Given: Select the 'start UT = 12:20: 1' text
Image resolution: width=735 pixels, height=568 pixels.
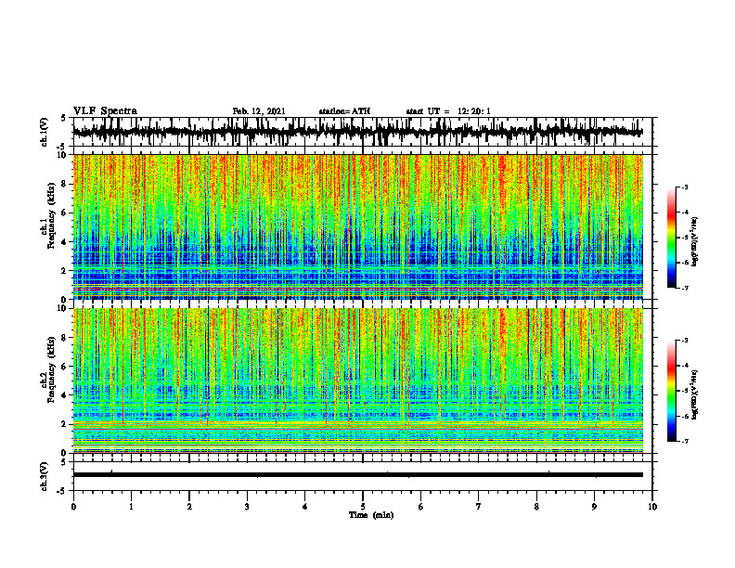Looking at the screenshot, I should (x=448, y=111).
